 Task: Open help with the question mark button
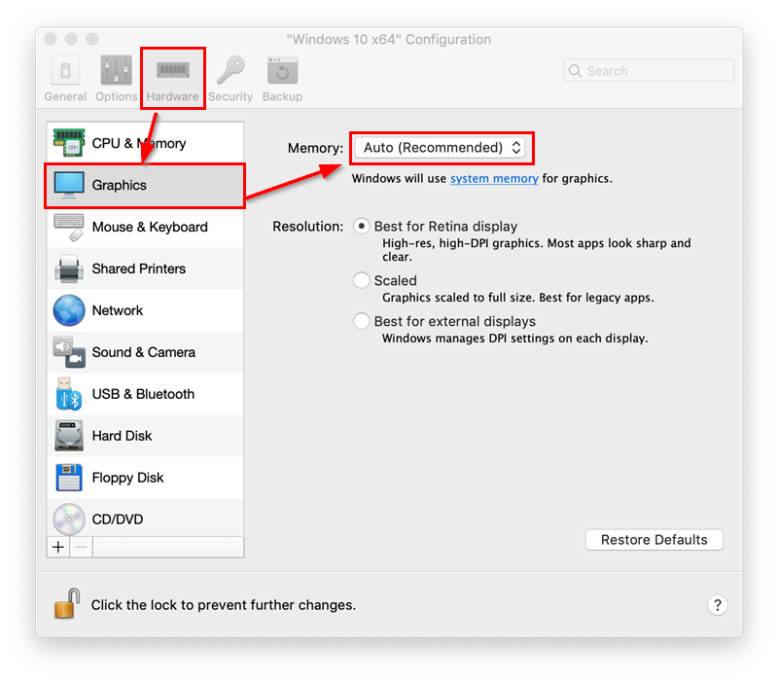(x=717, y=605)
